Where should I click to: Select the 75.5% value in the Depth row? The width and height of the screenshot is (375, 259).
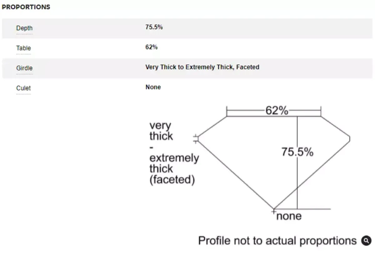tap(154, 27)
